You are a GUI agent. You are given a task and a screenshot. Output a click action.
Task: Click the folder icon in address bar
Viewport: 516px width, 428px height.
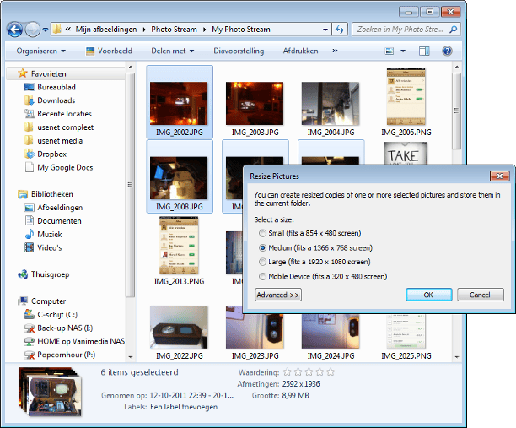pyautogui.click(x=57, y=29)
